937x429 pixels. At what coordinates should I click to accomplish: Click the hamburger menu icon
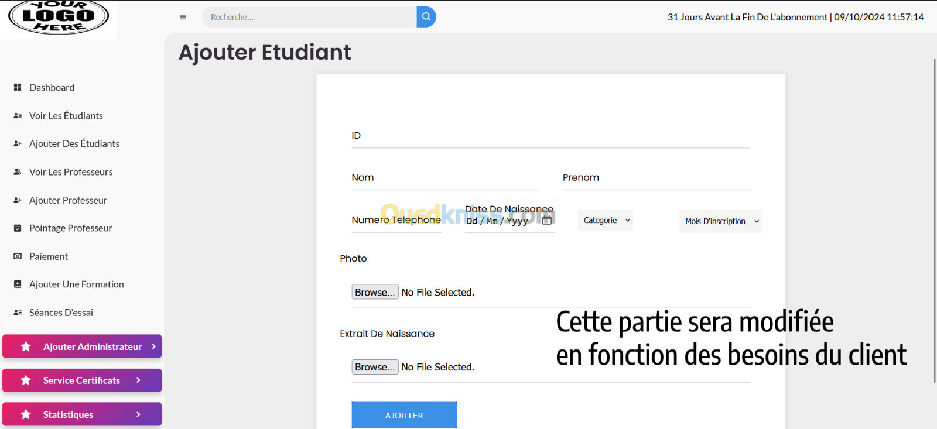click(x=183, y=17)
